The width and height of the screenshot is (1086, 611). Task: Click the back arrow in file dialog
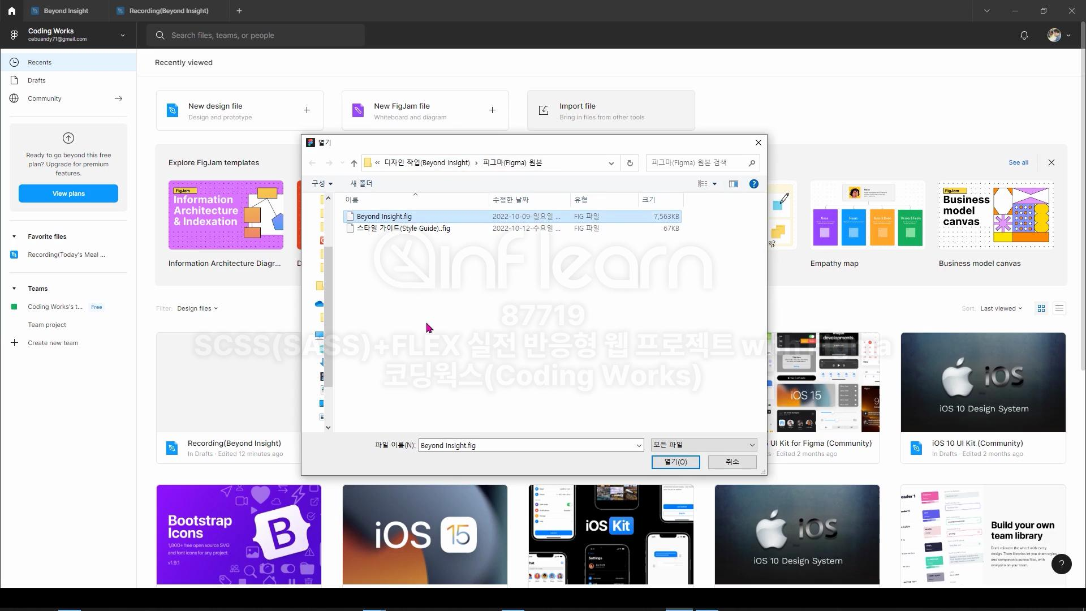(x=312, y=163)
